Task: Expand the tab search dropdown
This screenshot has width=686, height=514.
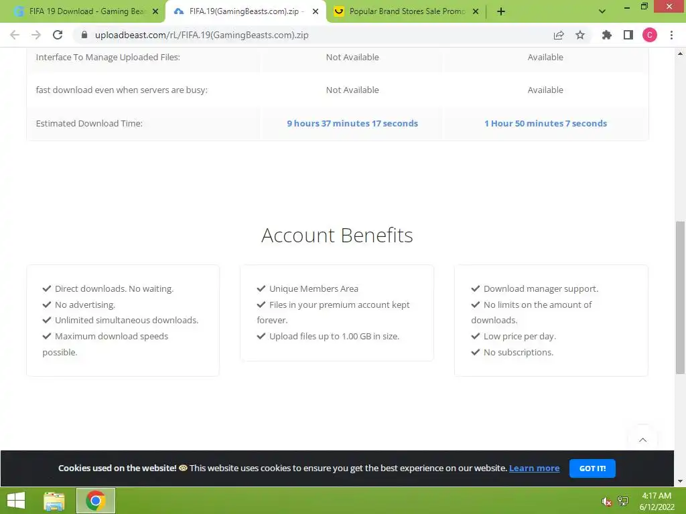Action: [602, 11]
